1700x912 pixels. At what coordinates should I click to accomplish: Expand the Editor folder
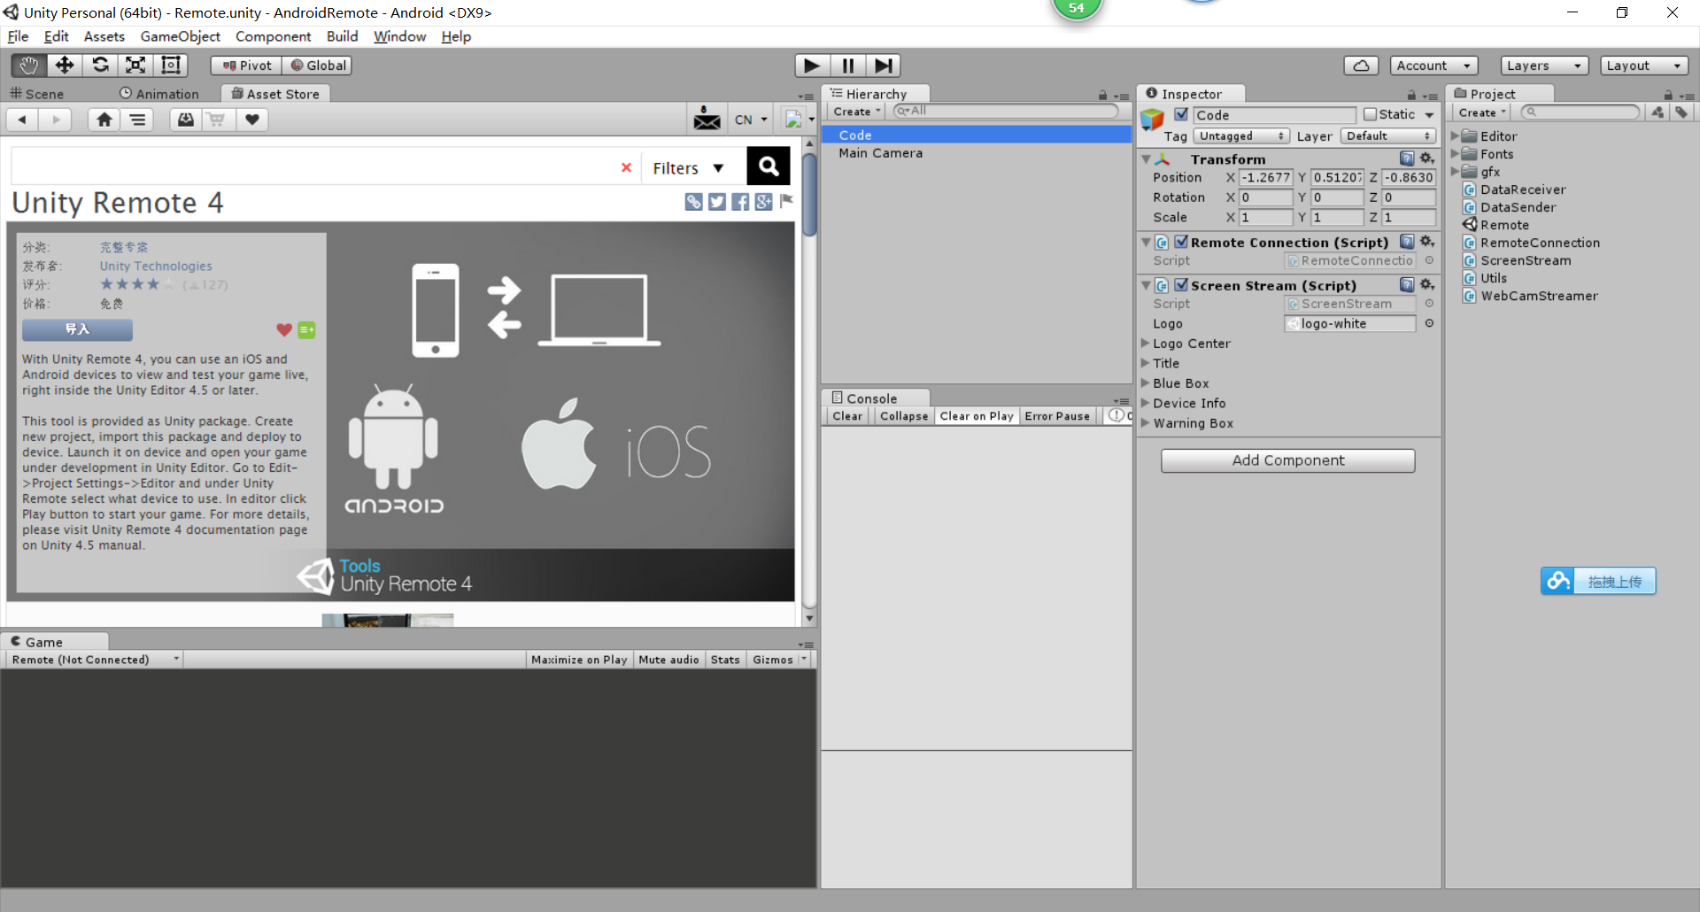coord(1455,135)
